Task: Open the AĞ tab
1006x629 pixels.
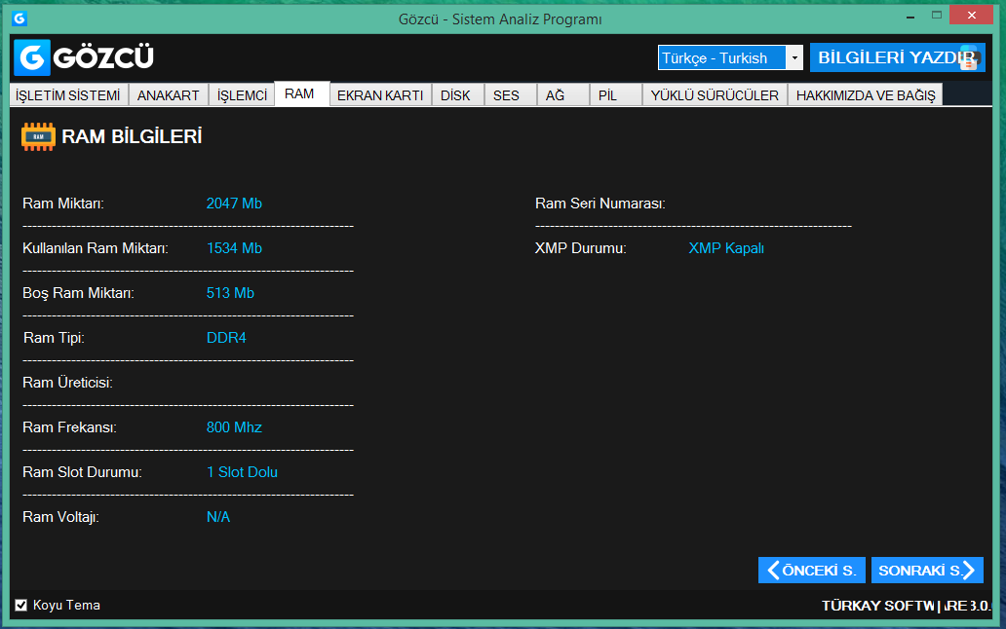Action: 562,95
